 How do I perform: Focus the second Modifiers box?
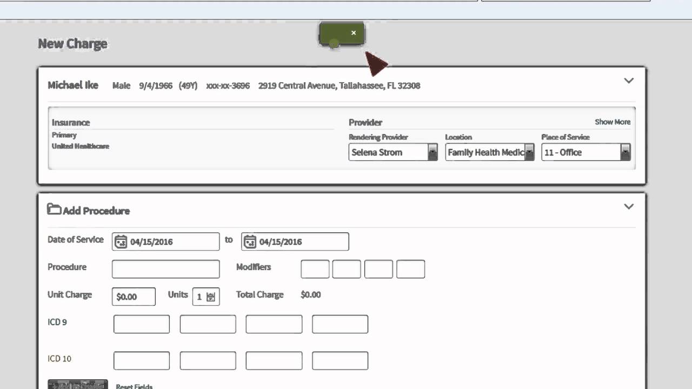click(347, 269)
